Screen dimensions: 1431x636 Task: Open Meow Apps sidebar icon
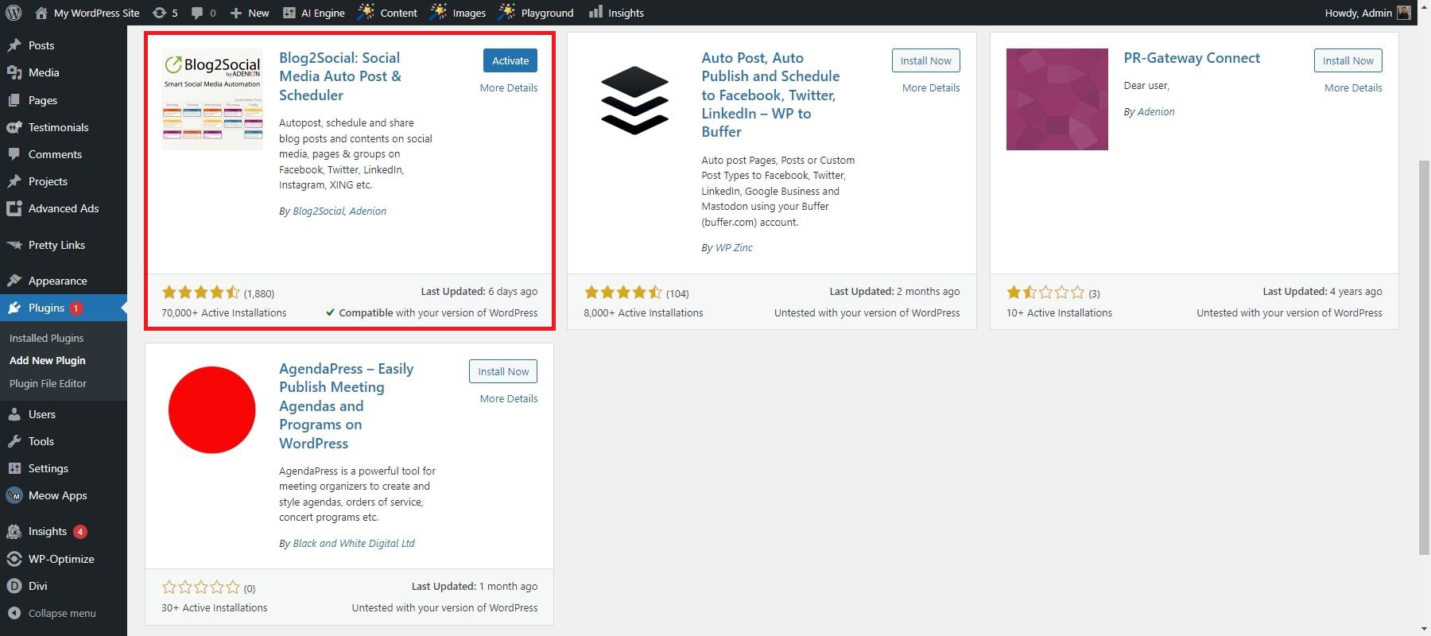(14, 495)
